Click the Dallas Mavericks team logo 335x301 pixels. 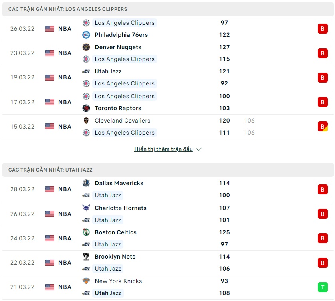tap(86, 183)
